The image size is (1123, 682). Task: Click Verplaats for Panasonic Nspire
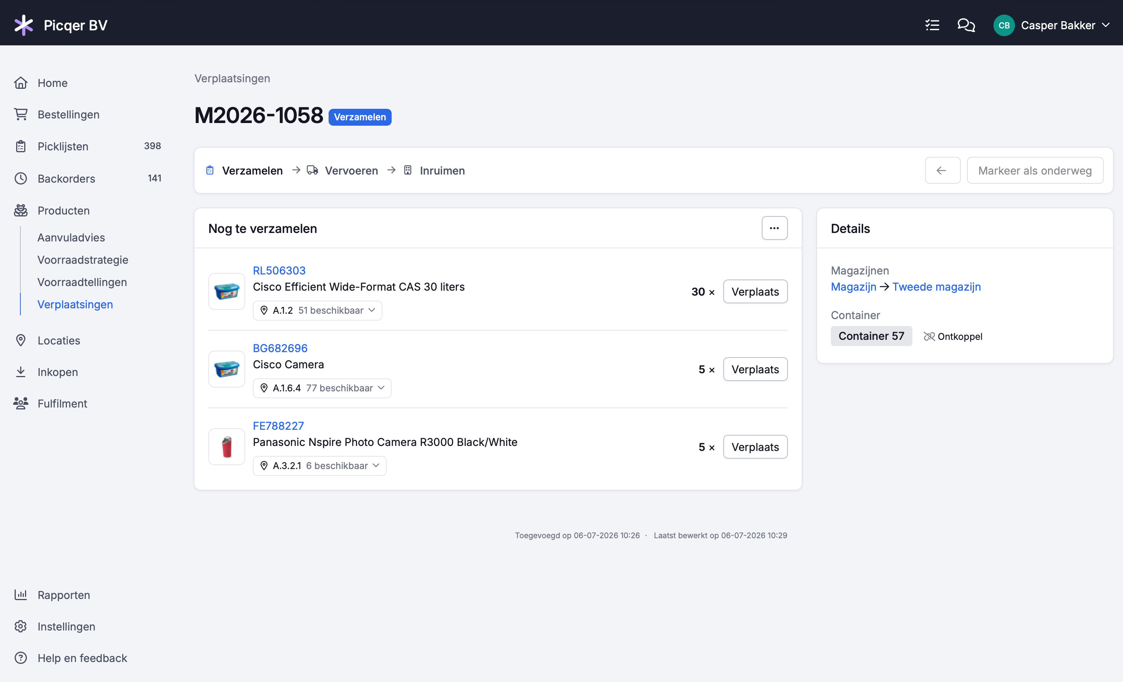pyautogui.click(x=755, y=447)
